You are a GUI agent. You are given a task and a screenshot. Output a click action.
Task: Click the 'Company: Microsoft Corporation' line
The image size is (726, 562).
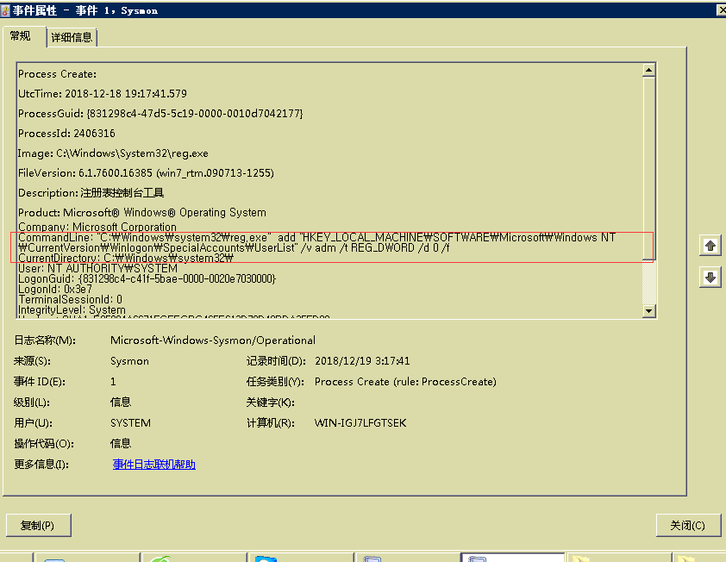click(x=97, y=227)
